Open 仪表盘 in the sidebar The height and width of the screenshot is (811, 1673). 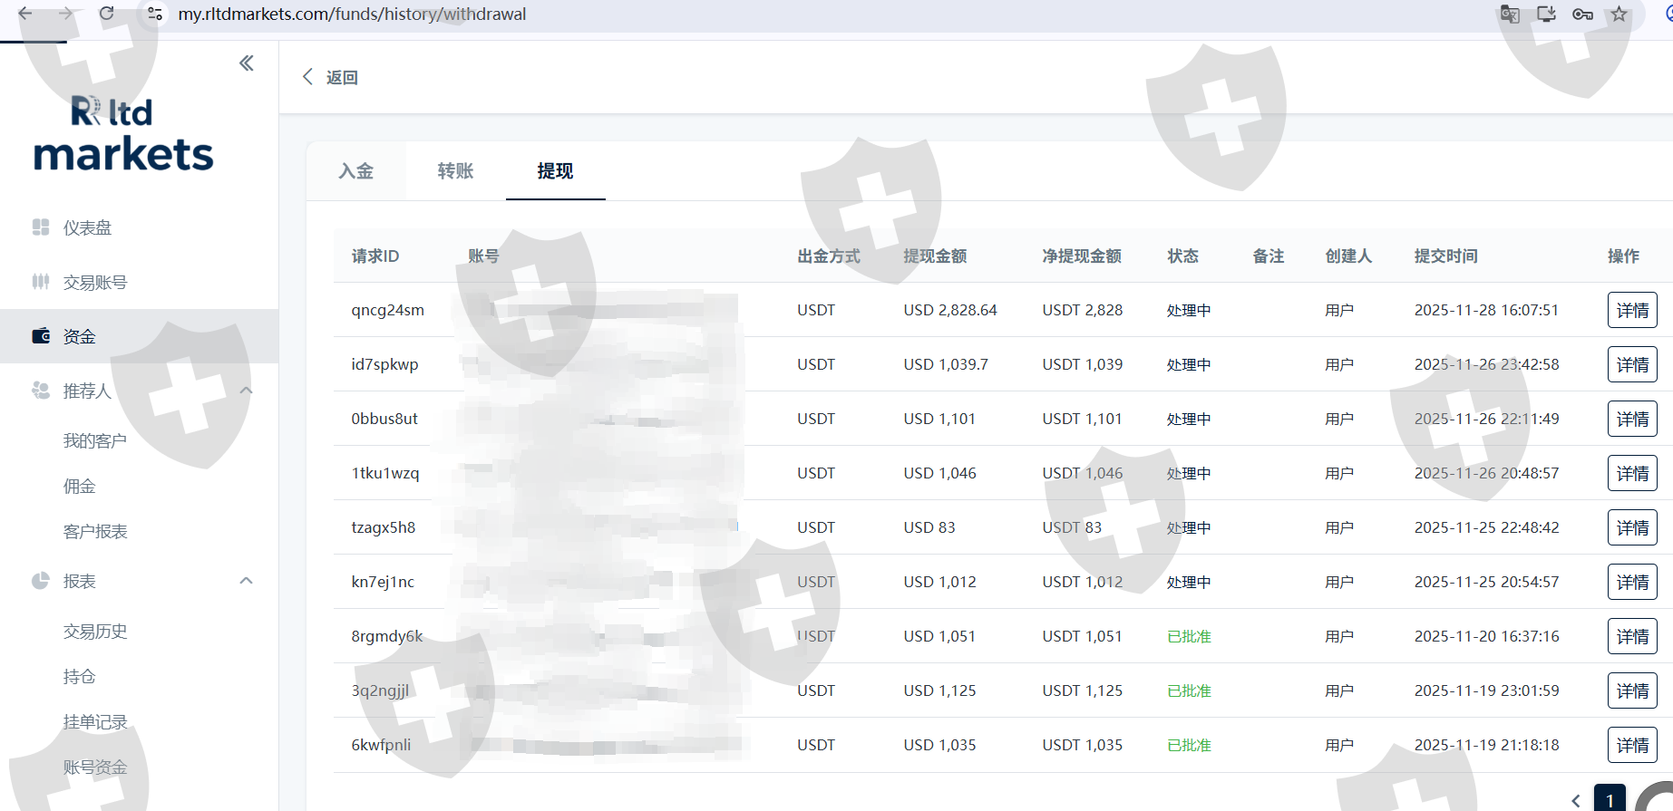click(x=88, y=227)
